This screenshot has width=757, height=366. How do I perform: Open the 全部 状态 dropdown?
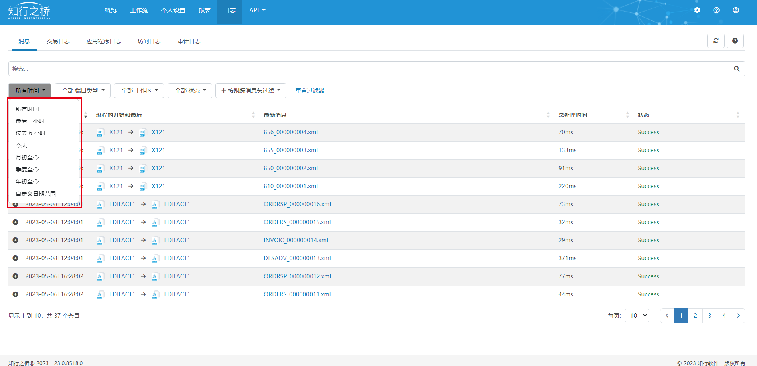tap(190, 90)
